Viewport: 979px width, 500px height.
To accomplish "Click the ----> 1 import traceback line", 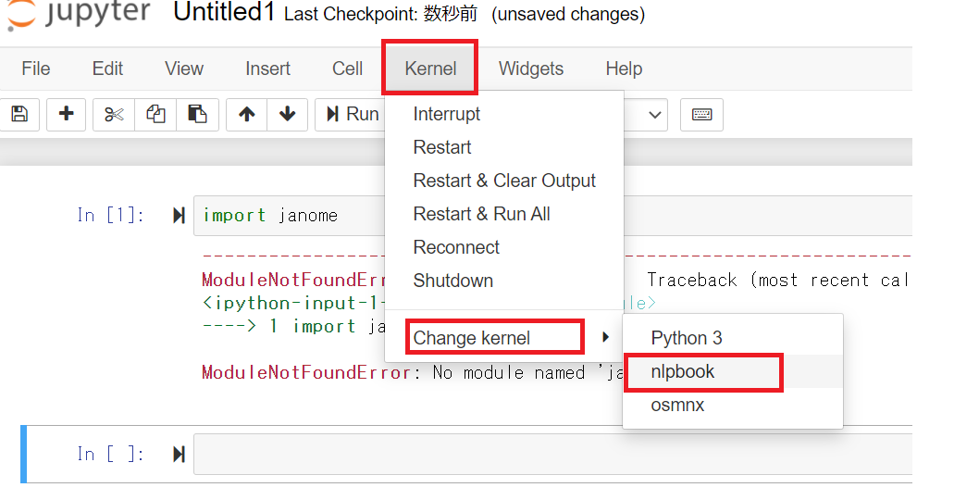I will pos(293,326).
